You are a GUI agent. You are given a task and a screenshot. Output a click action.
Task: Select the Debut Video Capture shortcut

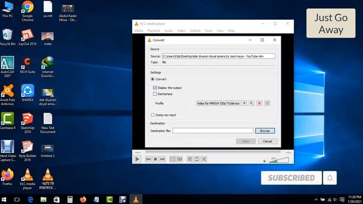[7, 151]
